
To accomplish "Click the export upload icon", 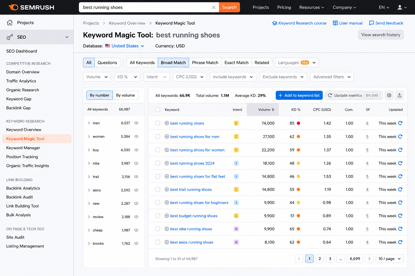I will [400, 95].
